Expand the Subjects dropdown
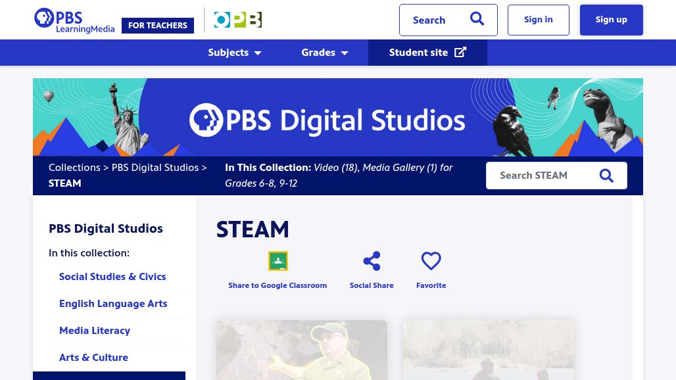Viewport: 676px width, 380px height. [x=234, y=53]
